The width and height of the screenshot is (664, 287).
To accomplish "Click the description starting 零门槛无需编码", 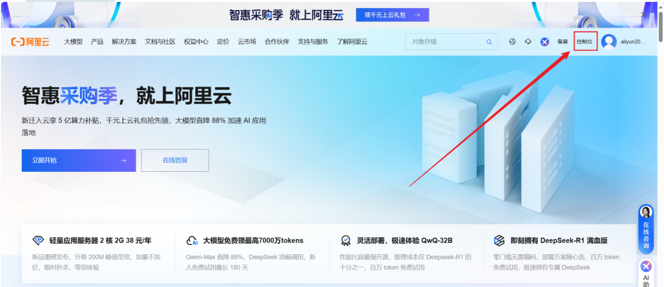I will point(556,262).
